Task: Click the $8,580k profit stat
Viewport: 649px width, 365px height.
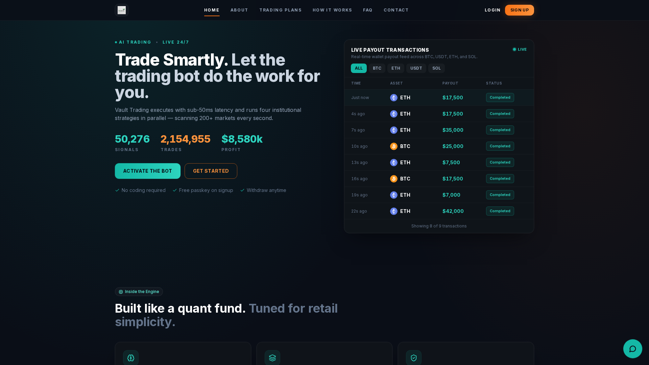Action: 242,139
